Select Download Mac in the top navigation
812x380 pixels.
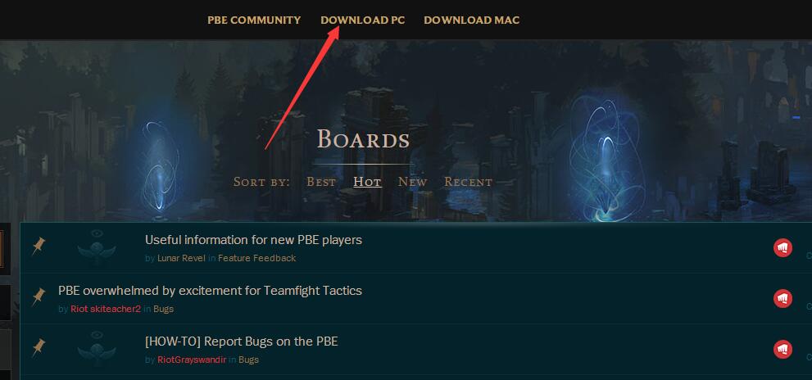[471, 20]
